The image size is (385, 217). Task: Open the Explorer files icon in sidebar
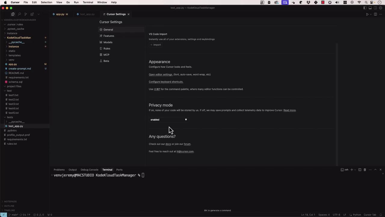coord(13,14)
